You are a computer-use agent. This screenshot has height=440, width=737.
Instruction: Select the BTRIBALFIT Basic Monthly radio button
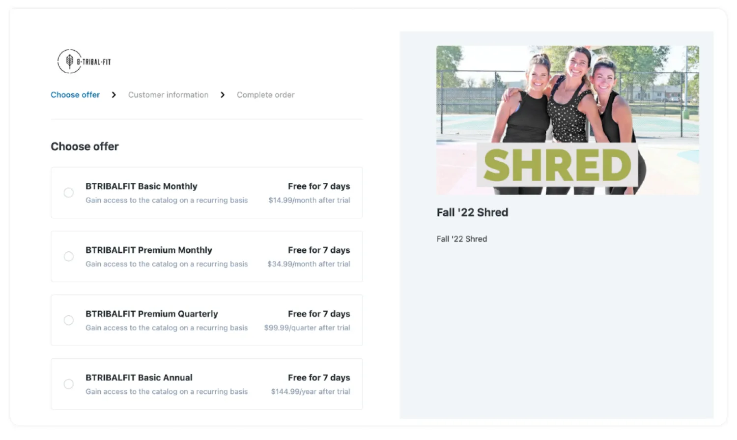[x=69, y=193]
